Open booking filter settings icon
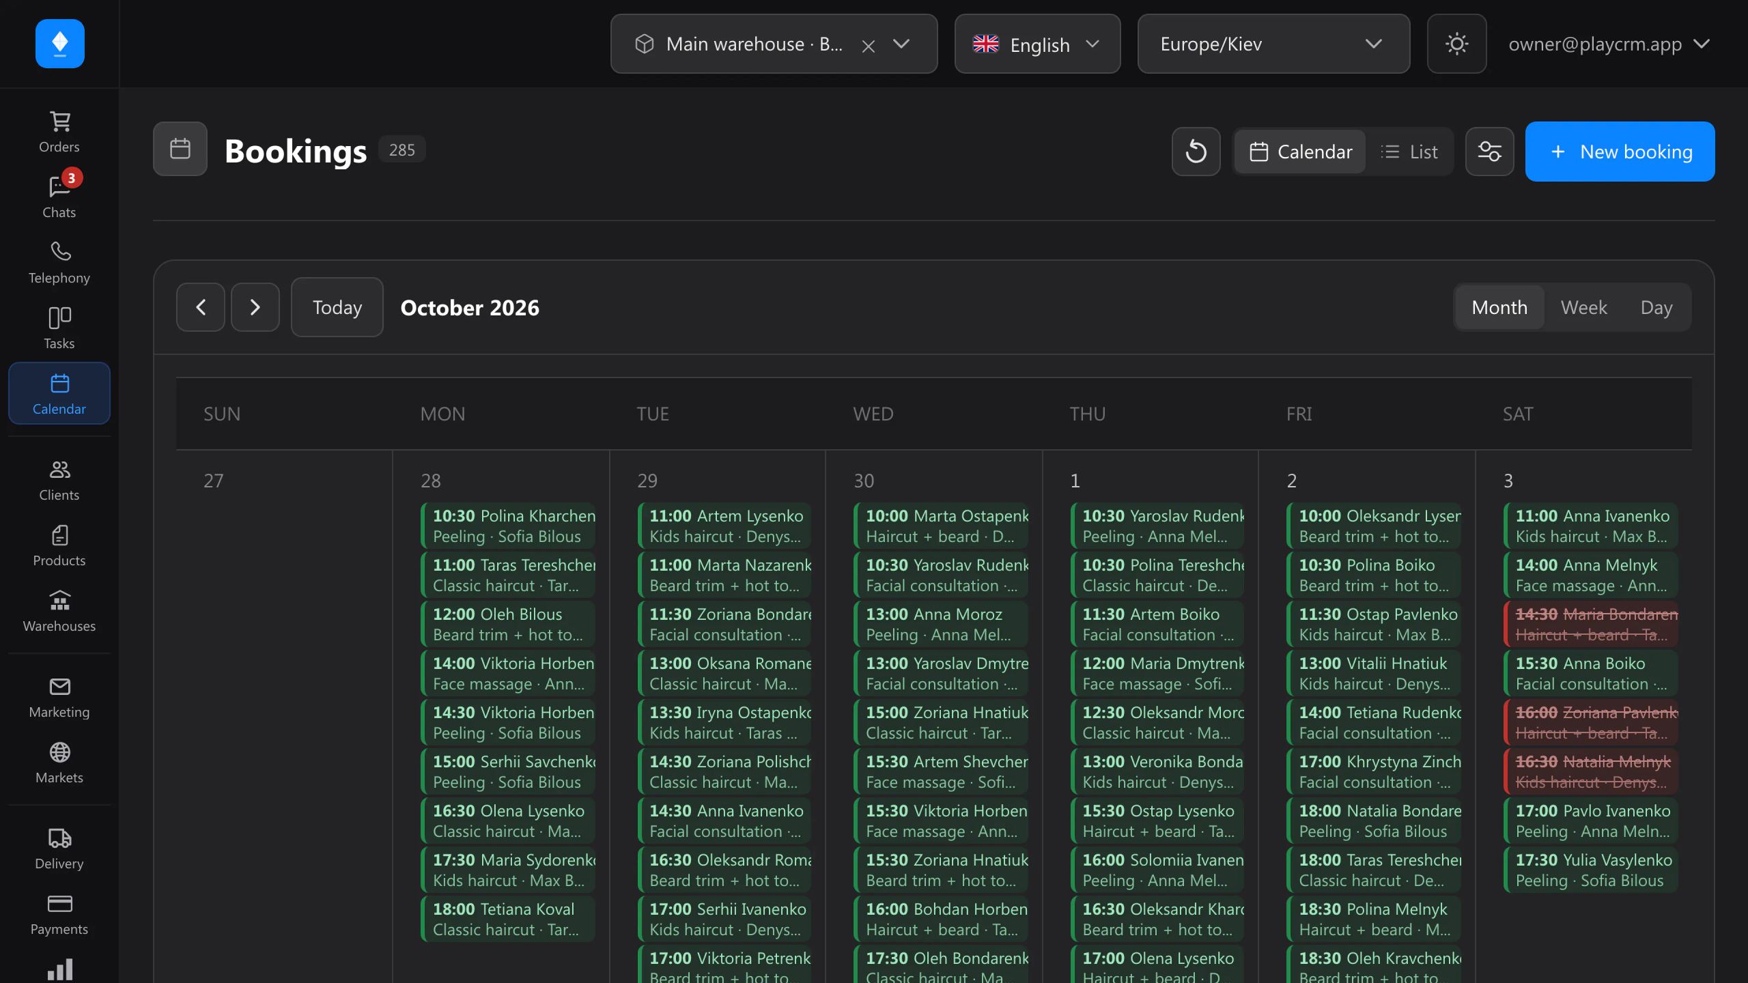 click(x=1489, y=152)
